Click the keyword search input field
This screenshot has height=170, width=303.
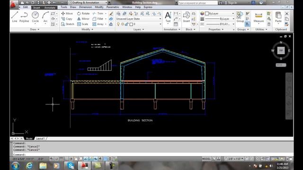pyautogui.click(x=197, y=3)
